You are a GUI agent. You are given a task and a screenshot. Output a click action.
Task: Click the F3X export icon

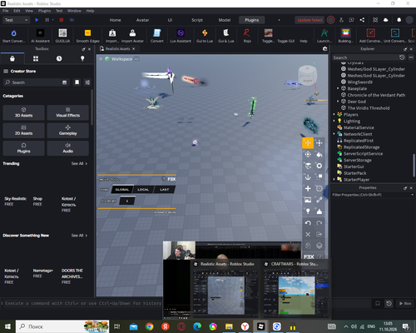(x=319, y=234)
